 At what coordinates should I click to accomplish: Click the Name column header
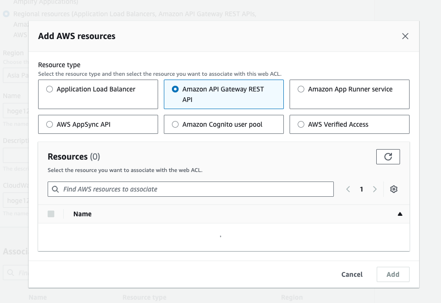(x=82, y=214)
